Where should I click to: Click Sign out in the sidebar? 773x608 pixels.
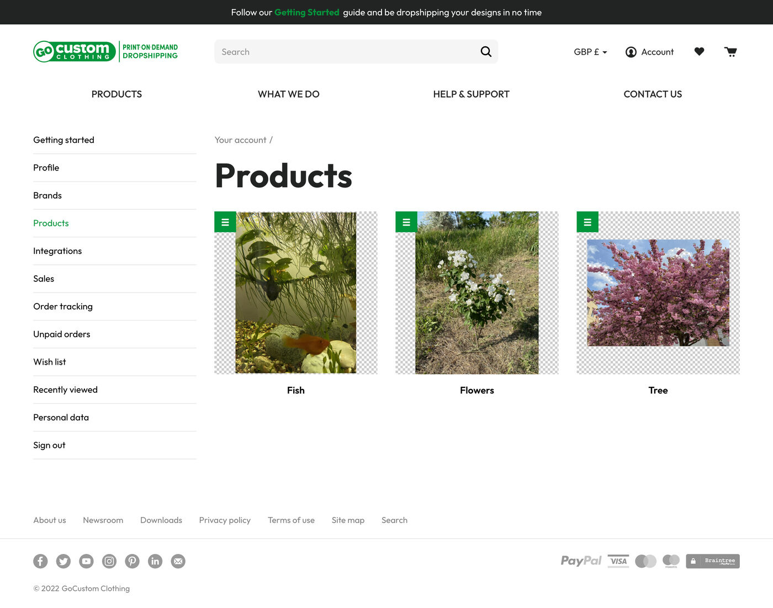[49, 445]
